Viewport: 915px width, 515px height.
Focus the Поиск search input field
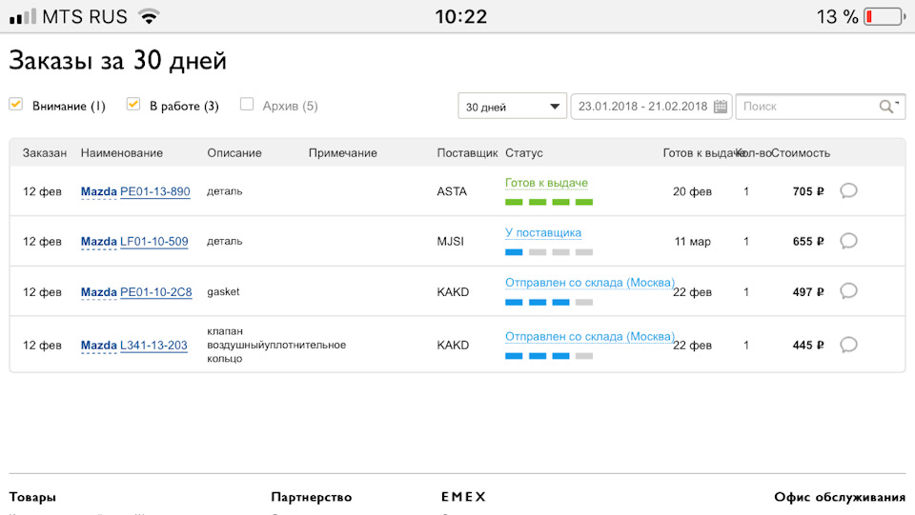(805, 107)
